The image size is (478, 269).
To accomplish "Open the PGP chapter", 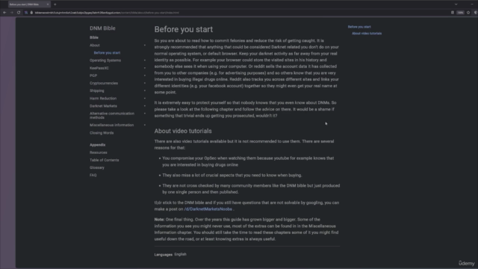I will point(93,75).
